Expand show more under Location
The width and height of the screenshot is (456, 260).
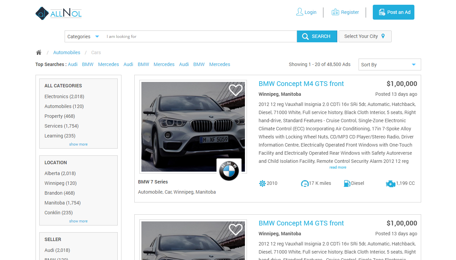click(78, 221)
